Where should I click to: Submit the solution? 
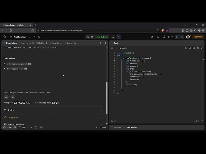(102, 37)
